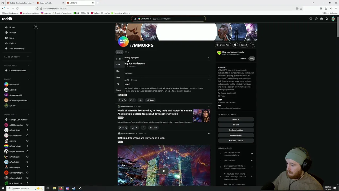Screen dimensions: 339x191
Task: Collapse the Custom Feeds section
Action: point(28,65)
